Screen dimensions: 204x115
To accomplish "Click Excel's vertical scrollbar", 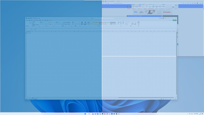I will tap(176, 63).
